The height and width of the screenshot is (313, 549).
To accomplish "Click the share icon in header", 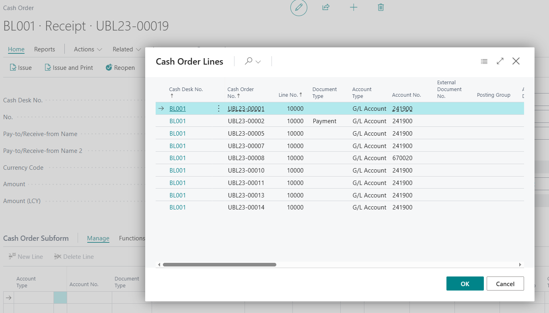I will pos(326,7).
